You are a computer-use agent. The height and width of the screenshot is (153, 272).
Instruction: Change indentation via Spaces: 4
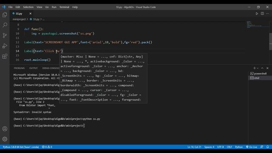pos(209,147)
